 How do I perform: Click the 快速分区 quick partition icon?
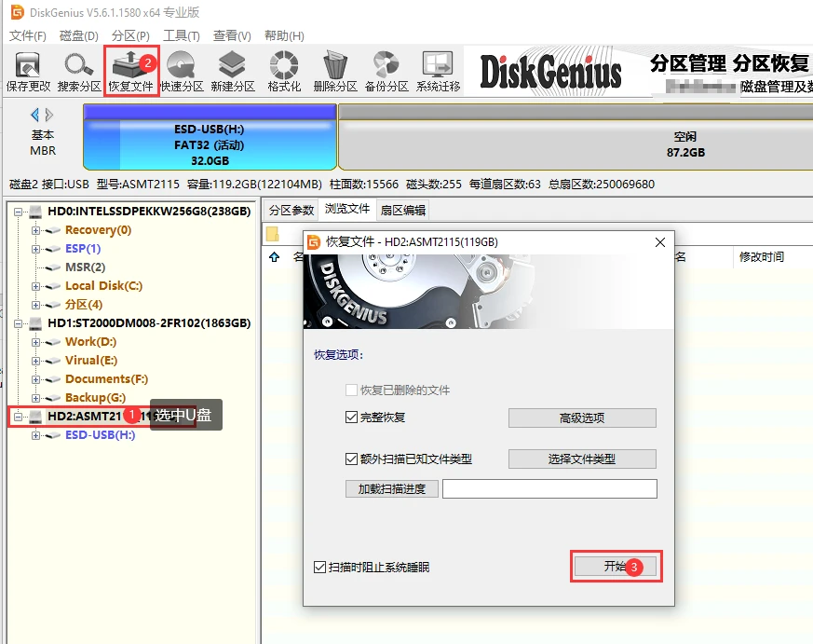[182, 71]
